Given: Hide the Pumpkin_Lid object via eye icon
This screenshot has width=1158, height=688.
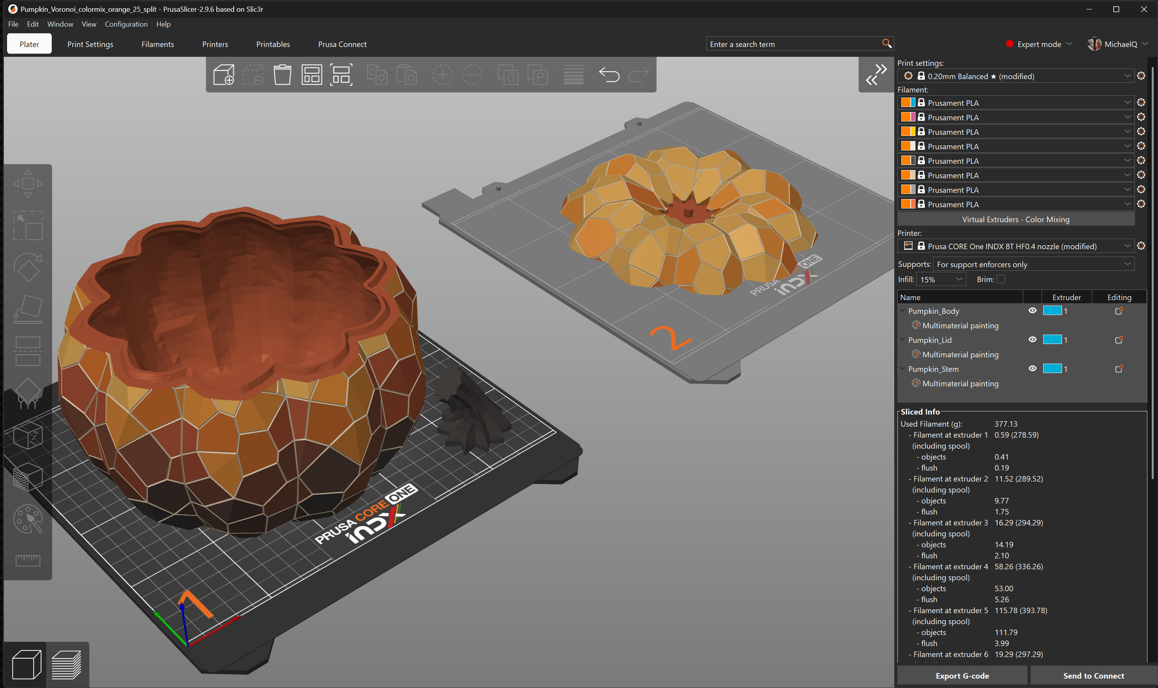Looking at the screenshot, I should [1032, 339].
